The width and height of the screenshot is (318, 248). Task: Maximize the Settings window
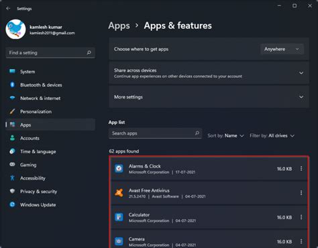tap(295, 6)
